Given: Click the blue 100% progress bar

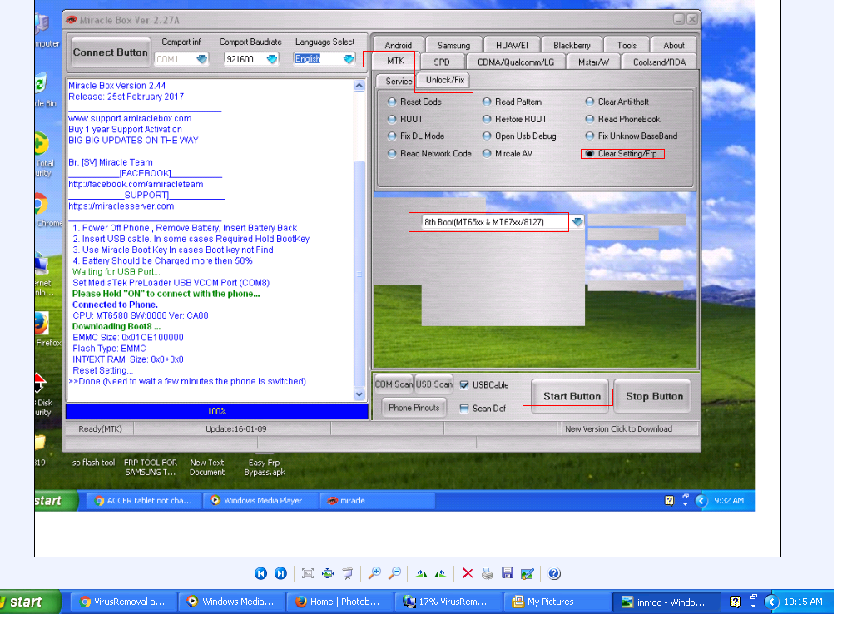Looking at the screenshot, I should tap(216, 411).
